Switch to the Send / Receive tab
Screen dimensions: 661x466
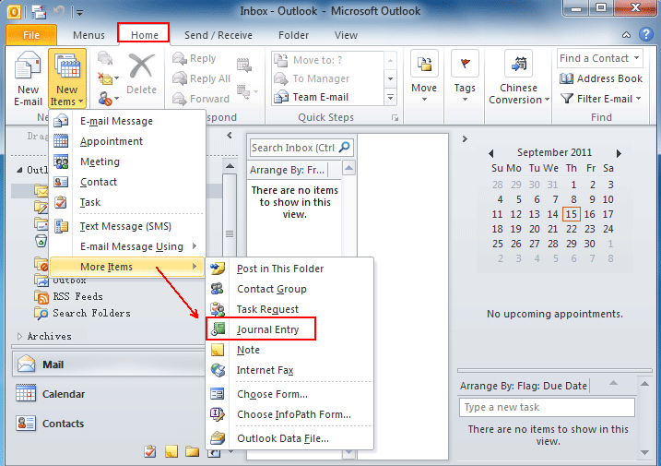218,35
